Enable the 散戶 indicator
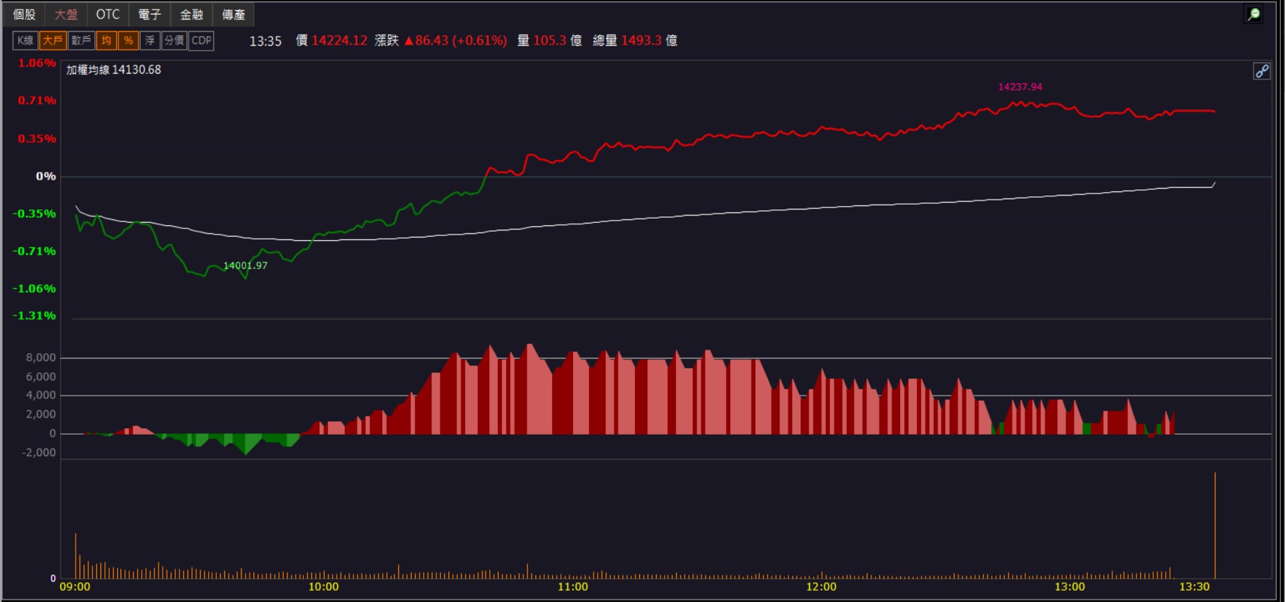 pyautogui.click(x=81, y=40)
